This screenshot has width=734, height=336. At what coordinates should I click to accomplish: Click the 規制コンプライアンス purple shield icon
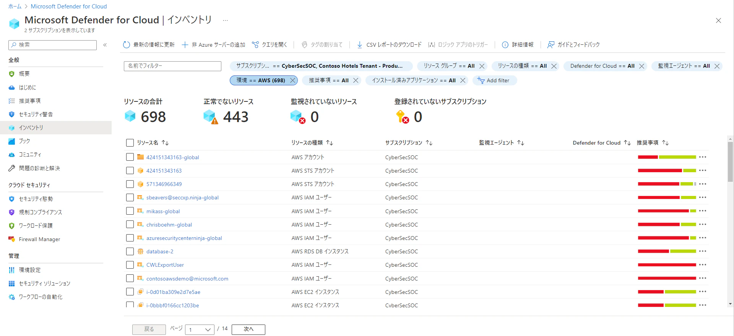click(x=12, y=212)
